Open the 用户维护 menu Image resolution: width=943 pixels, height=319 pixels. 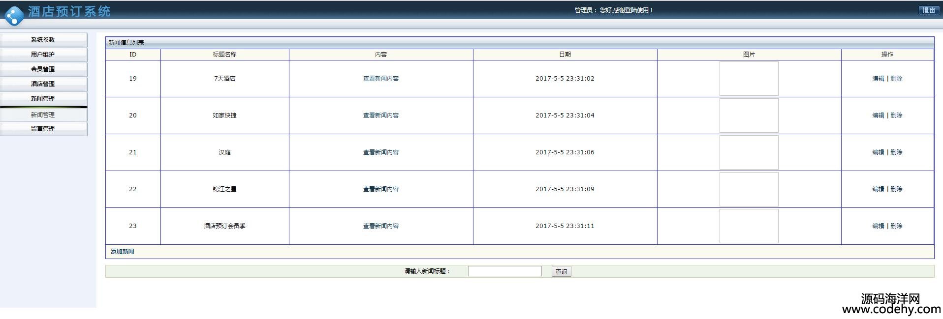(x=43, y=55)
